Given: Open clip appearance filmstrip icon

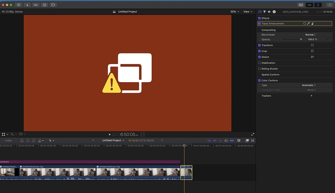Looking at the screenshot, I should coord(239,140).
